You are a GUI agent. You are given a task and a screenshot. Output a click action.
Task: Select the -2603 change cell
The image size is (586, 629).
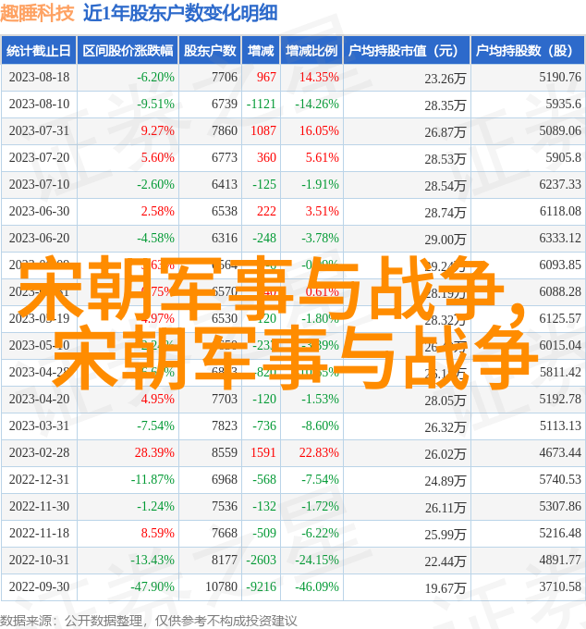click(261, 561)
